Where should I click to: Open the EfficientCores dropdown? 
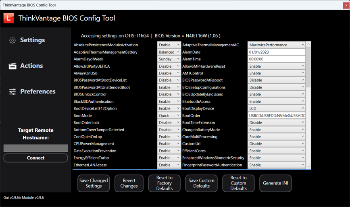(x=276, y=151)
